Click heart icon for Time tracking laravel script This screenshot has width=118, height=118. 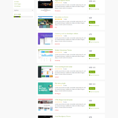pos(90,75)
